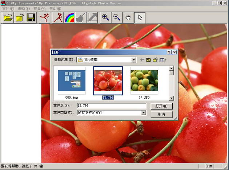Open the 编辑(E) menu
The width and height of the screenshot is (229, 170).
pos(24,9)
